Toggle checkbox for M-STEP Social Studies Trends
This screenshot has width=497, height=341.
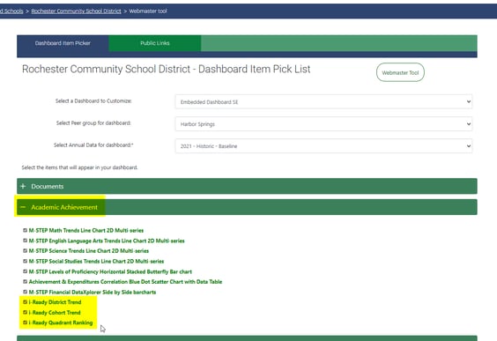25,261
